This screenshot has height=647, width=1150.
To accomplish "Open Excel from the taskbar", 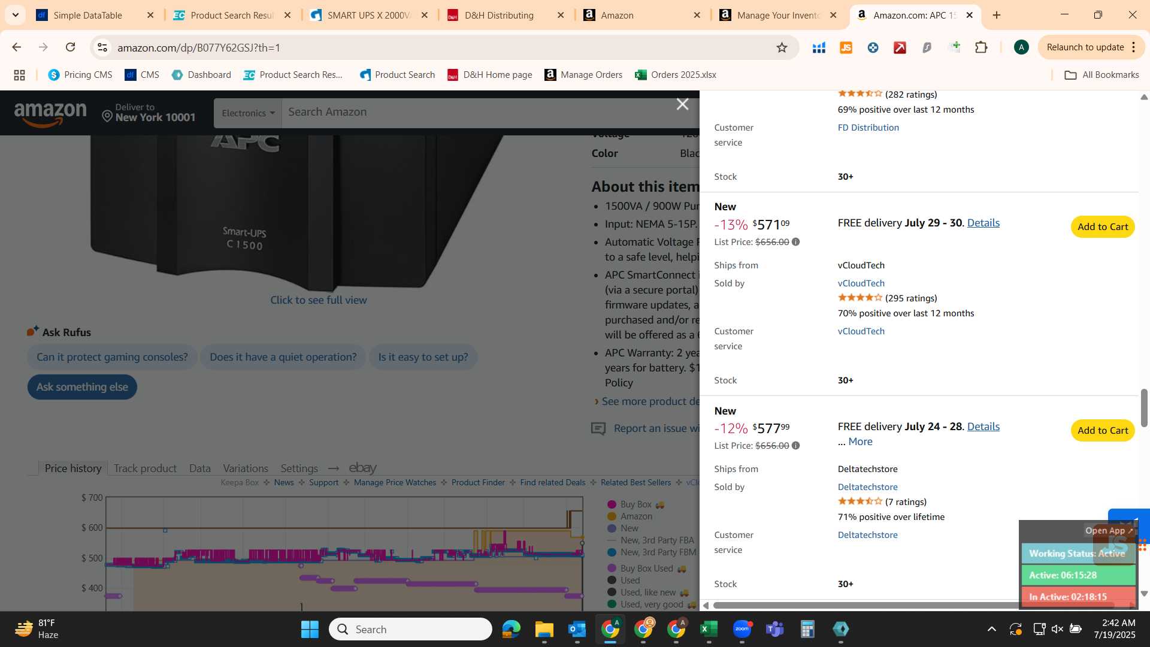I will [x=709, y=629].
